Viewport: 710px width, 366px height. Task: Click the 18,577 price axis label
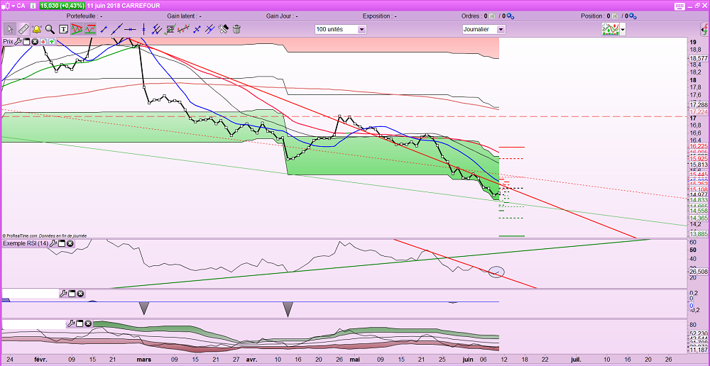[x=698, y=58]
